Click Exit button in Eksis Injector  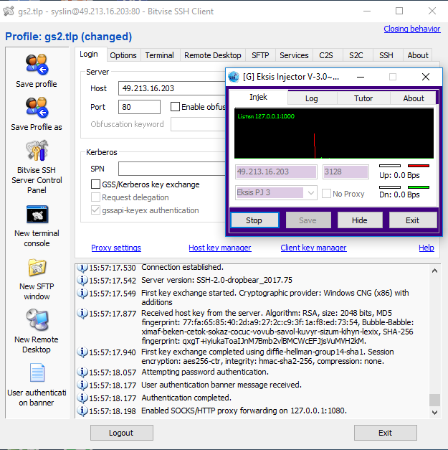click(x=412, y=220)
